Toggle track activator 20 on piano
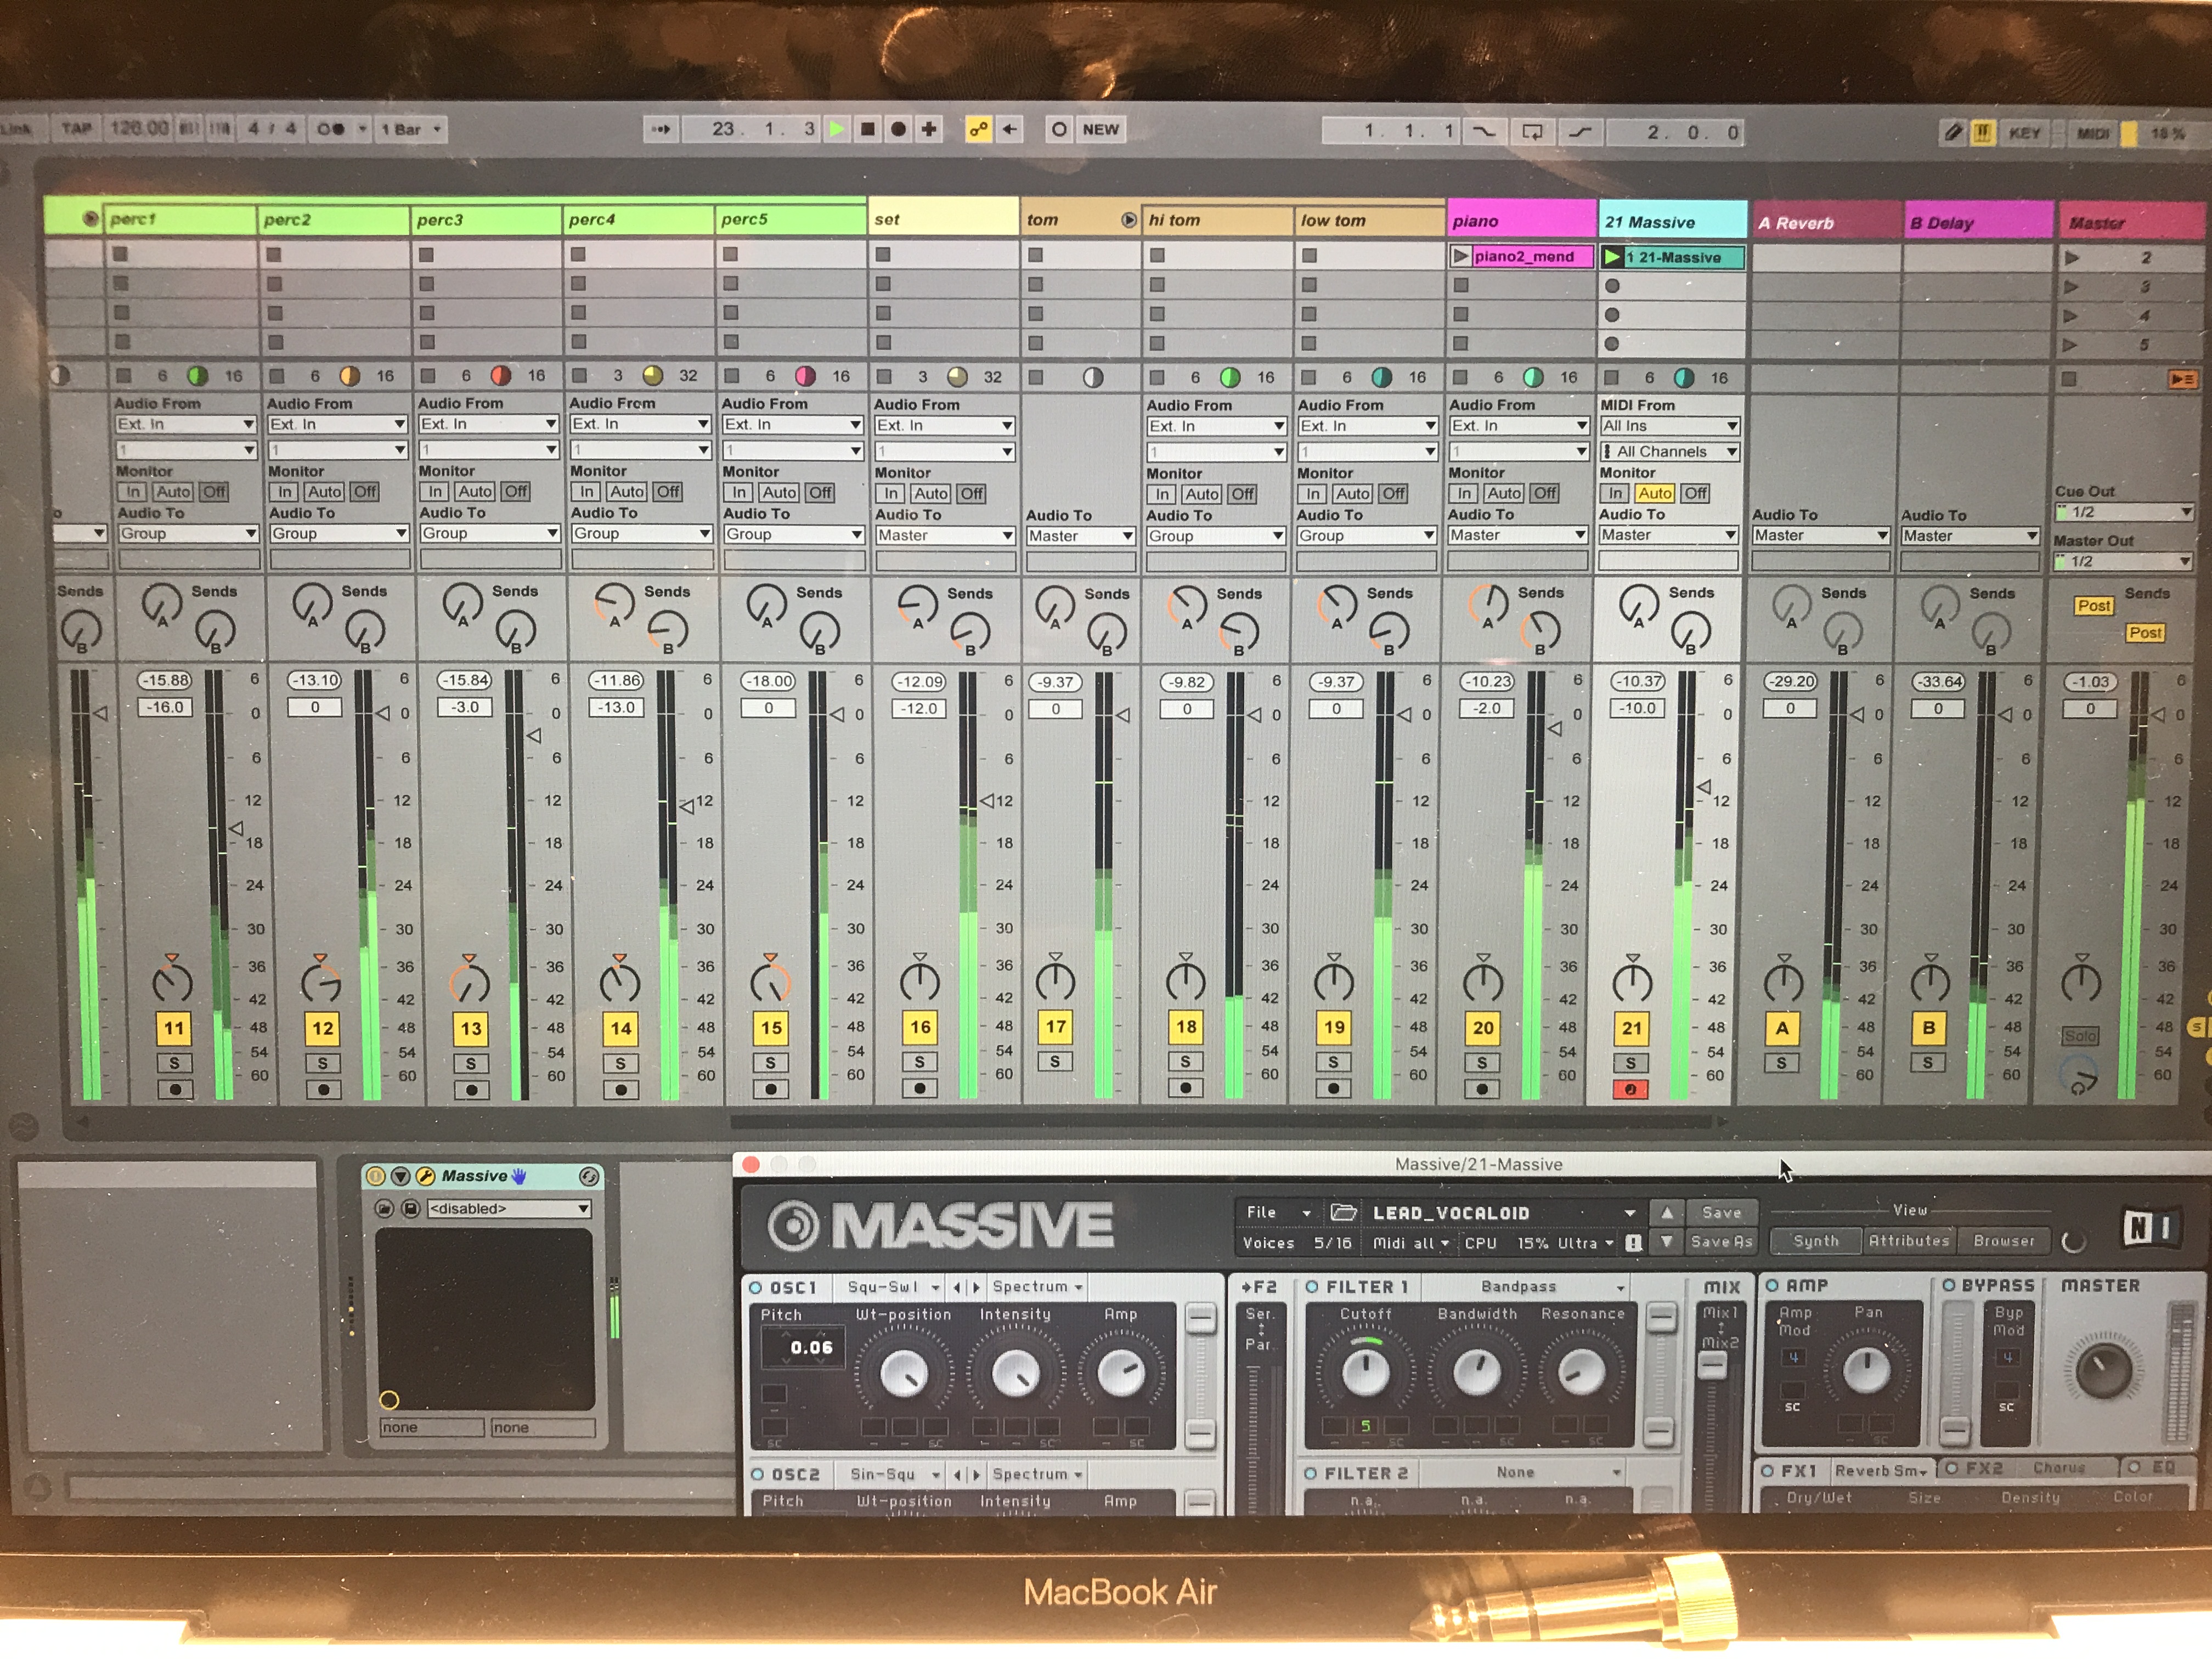This screenshot has width=2212, height=1659. click(x=1483, y=1027)
